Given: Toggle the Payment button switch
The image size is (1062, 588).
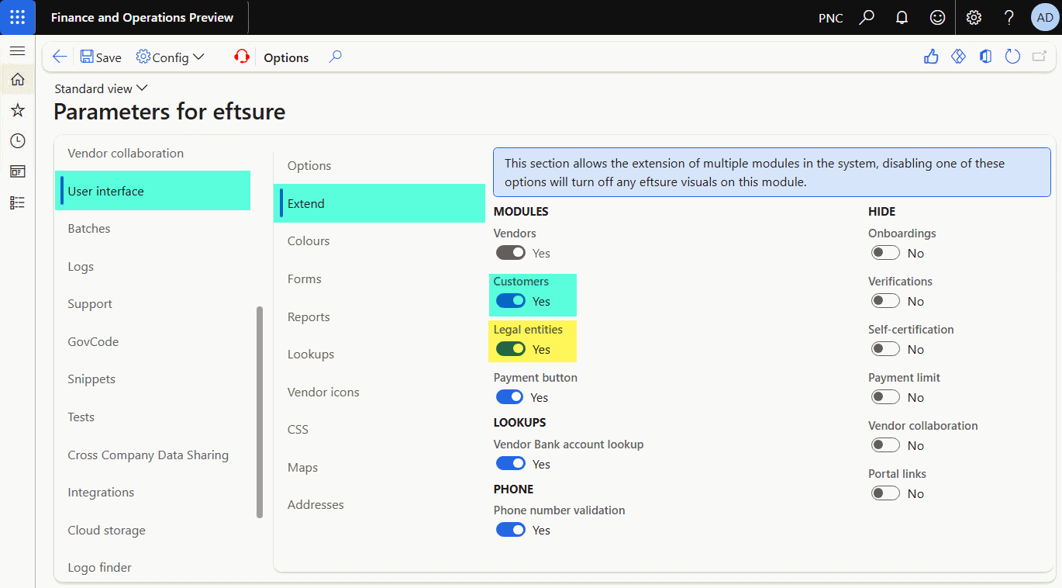Looking at the screenshot, I should tap(510, 397).
